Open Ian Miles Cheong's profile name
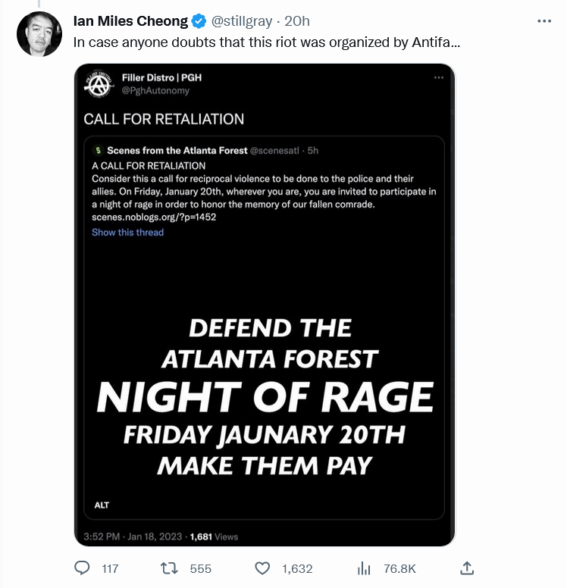Image resolution: width=567 pixels, height=588 pixels. click(x=128, y=21)
